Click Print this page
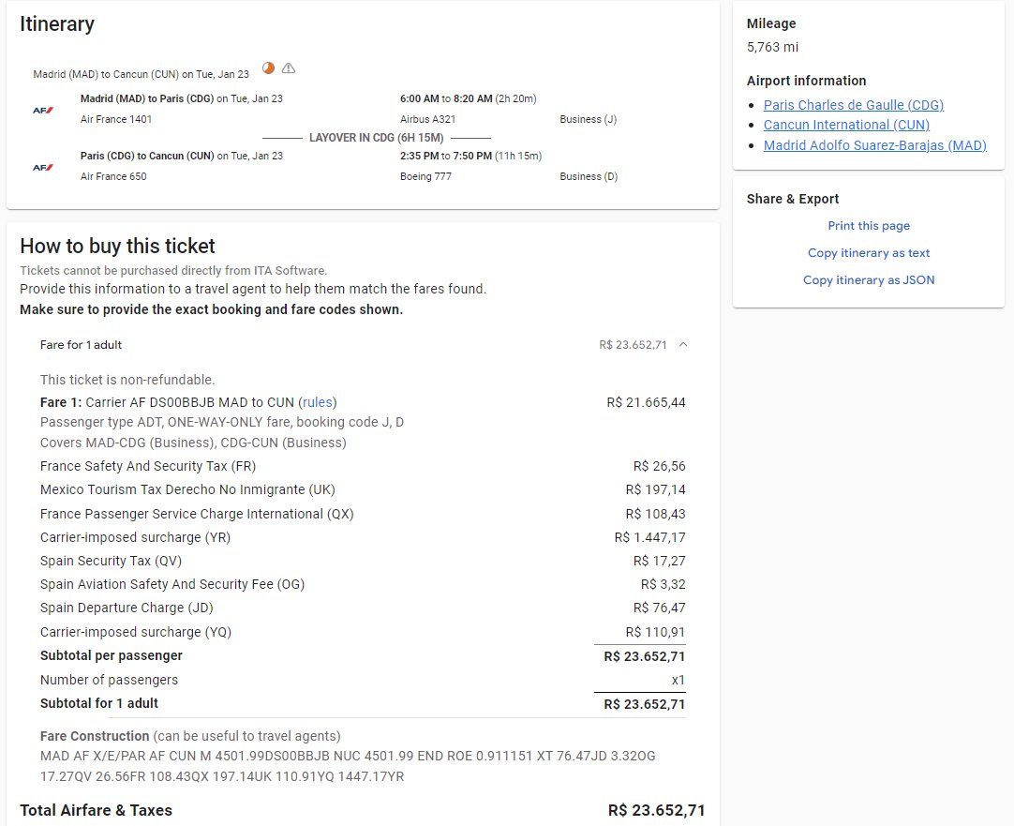This screenshot has width=1014, height=826. point(869,226)
